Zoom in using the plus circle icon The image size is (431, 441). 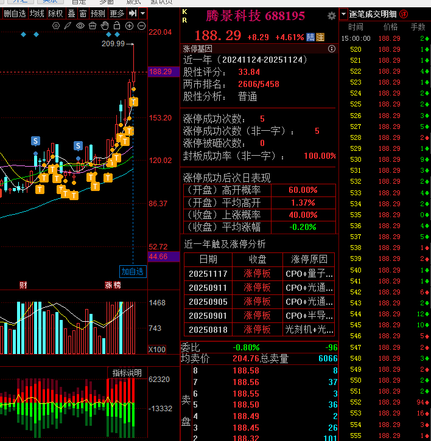pyautogui.click(x=129, y=26)
